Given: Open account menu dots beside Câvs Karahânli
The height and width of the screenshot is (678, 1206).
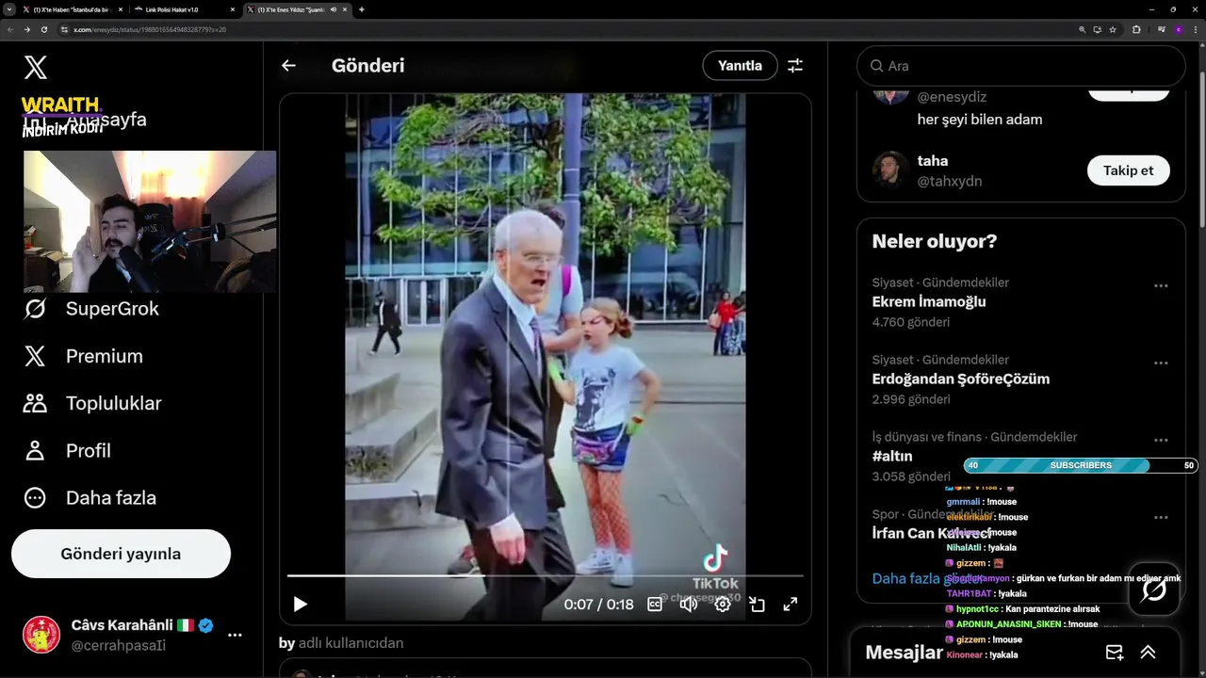Looking at the screenshot, I should [x=235, y=636].
